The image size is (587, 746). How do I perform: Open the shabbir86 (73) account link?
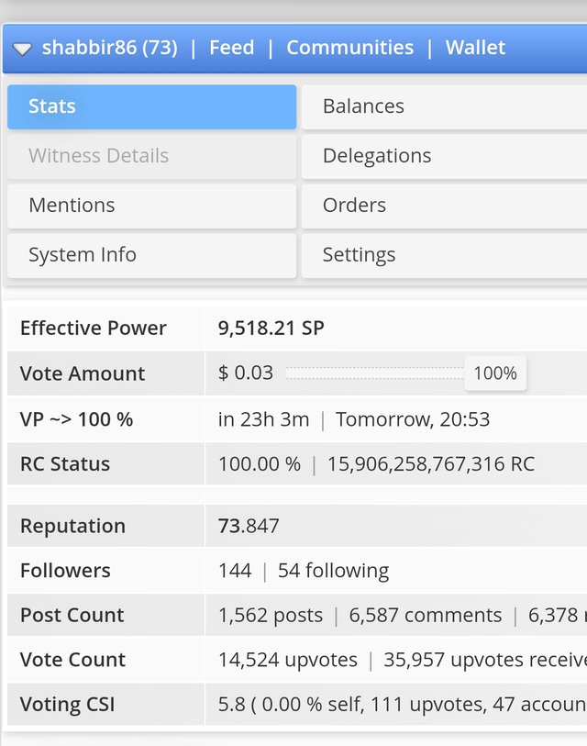pos(109,48)
